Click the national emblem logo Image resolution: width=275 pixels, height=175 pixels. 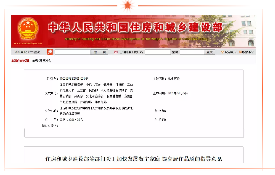click(x=28, y=29)
